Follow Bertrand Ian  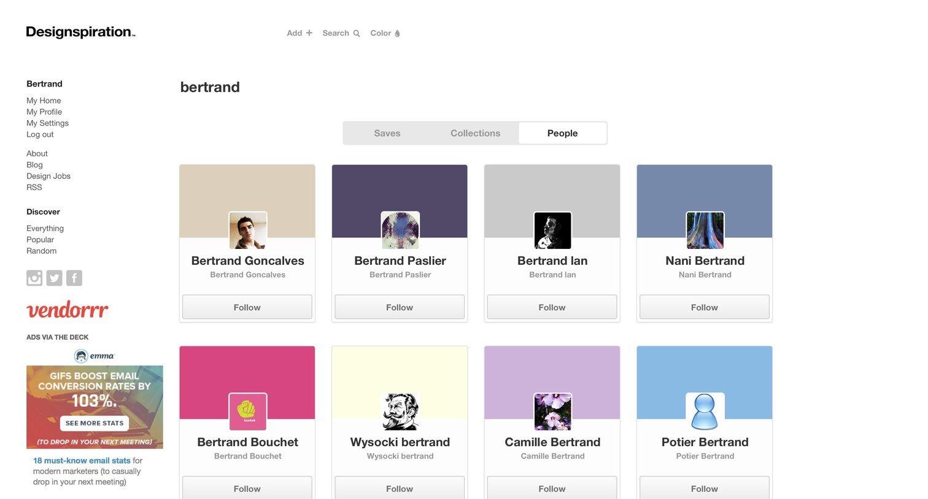coord(552,307)
